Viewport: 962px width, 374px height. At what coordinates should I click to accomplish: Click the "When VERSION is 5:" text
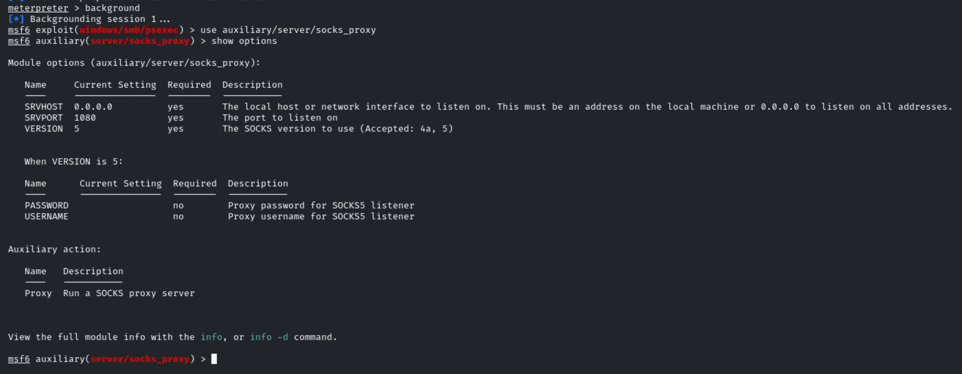click(x=74, y=161)
